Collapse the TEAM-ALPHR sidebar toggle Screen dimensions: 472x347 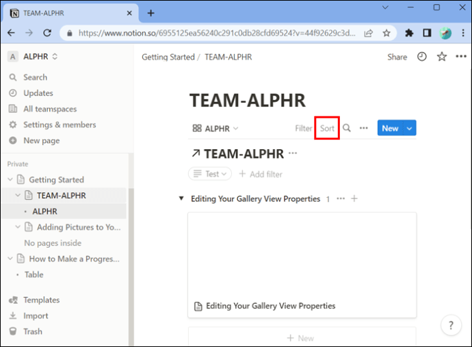point(18,196)
